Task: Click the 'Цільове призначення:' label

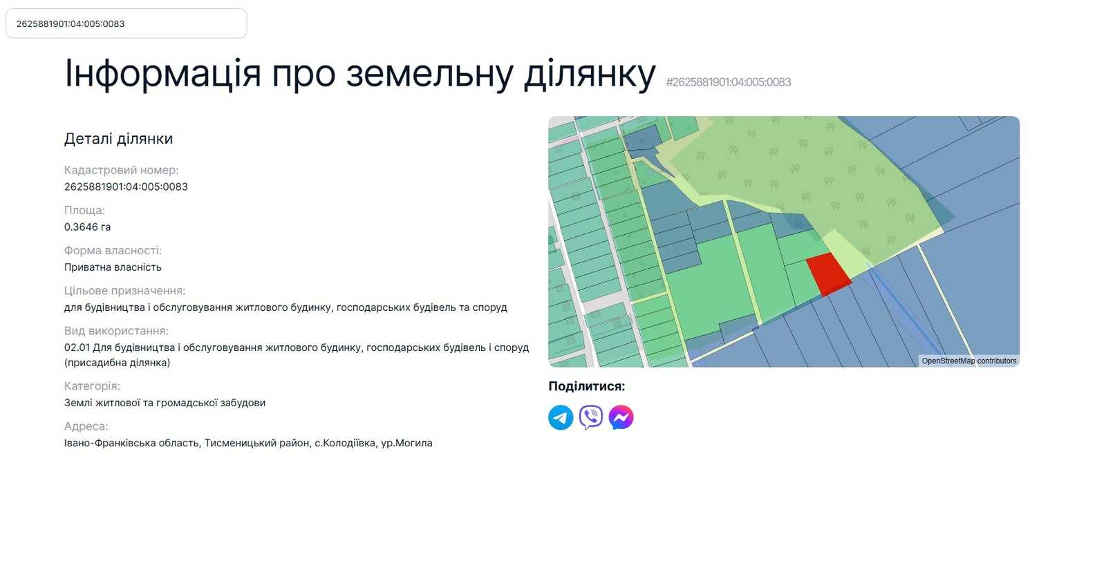Action: [124, 291]
